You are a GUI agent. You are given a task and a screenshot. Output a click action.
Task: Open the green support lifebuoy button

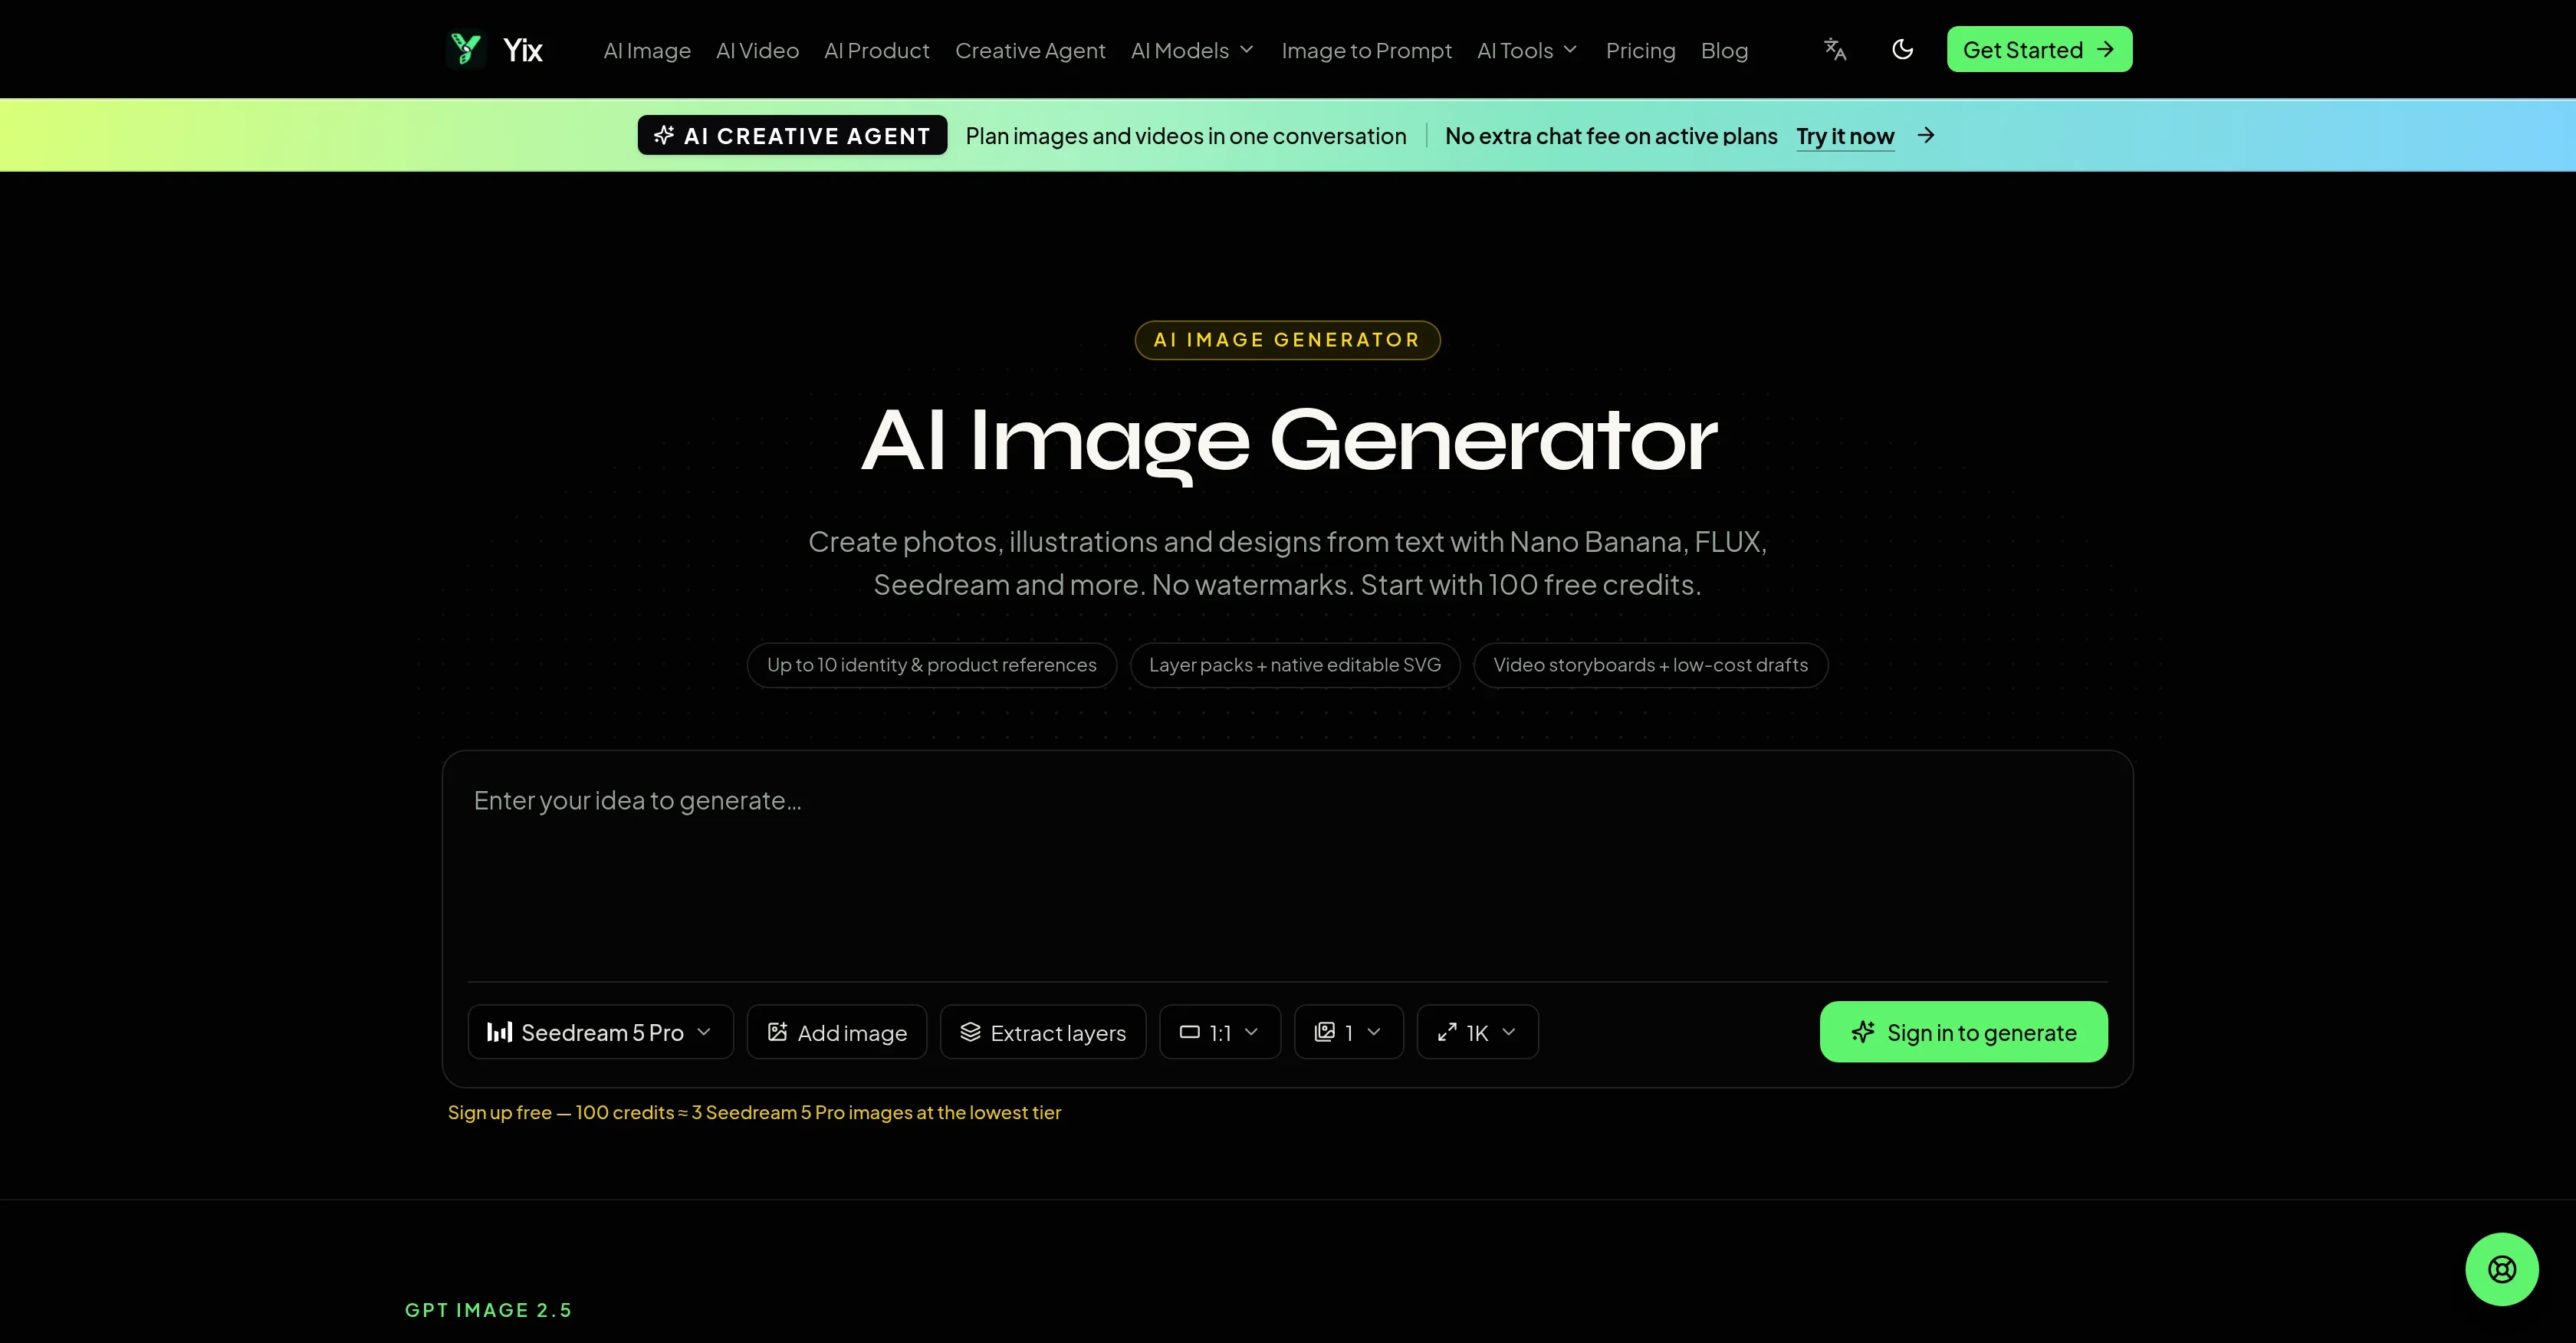coord(2501,1269)
